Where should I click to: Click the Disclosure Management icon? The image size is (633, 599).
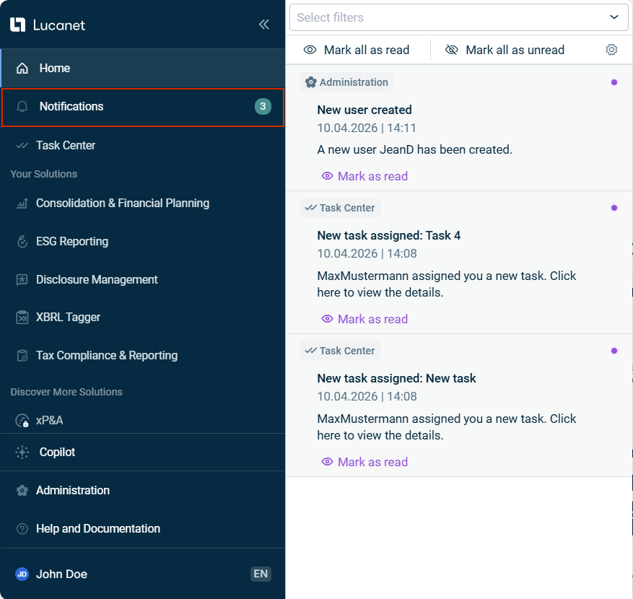(x=22, y=279)
